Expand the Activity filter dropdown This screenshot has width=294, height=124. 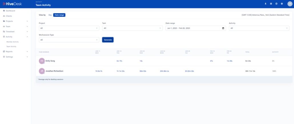[x=259, y=28]
